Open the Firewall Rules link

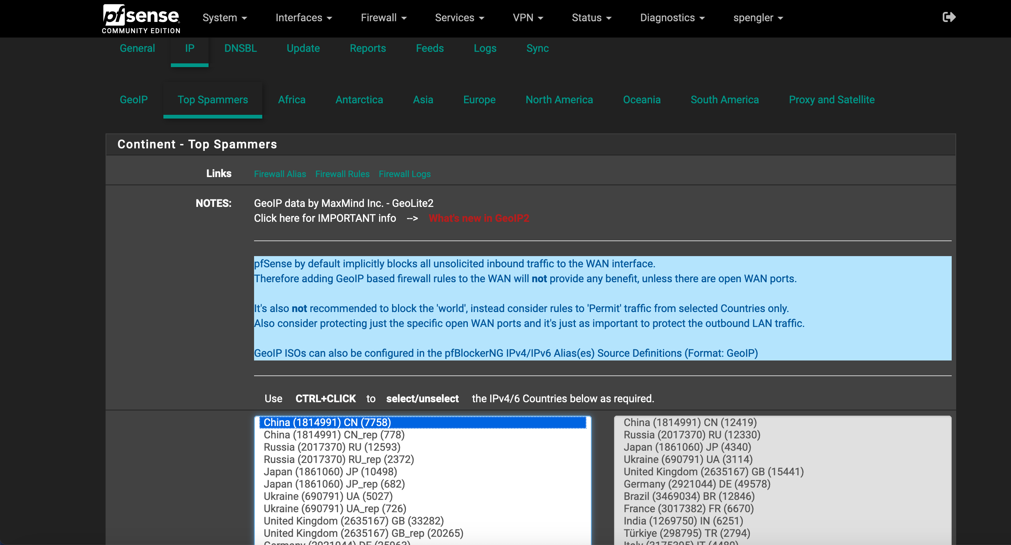[x=342, y=174]
